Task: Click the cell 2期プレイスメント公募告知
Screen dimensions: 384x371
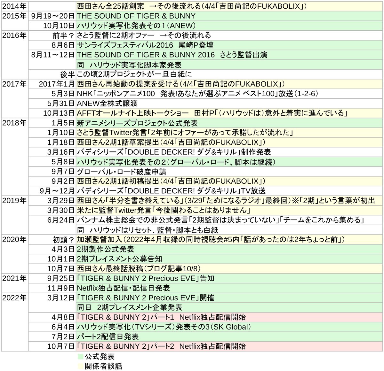Action: [229, 259]
